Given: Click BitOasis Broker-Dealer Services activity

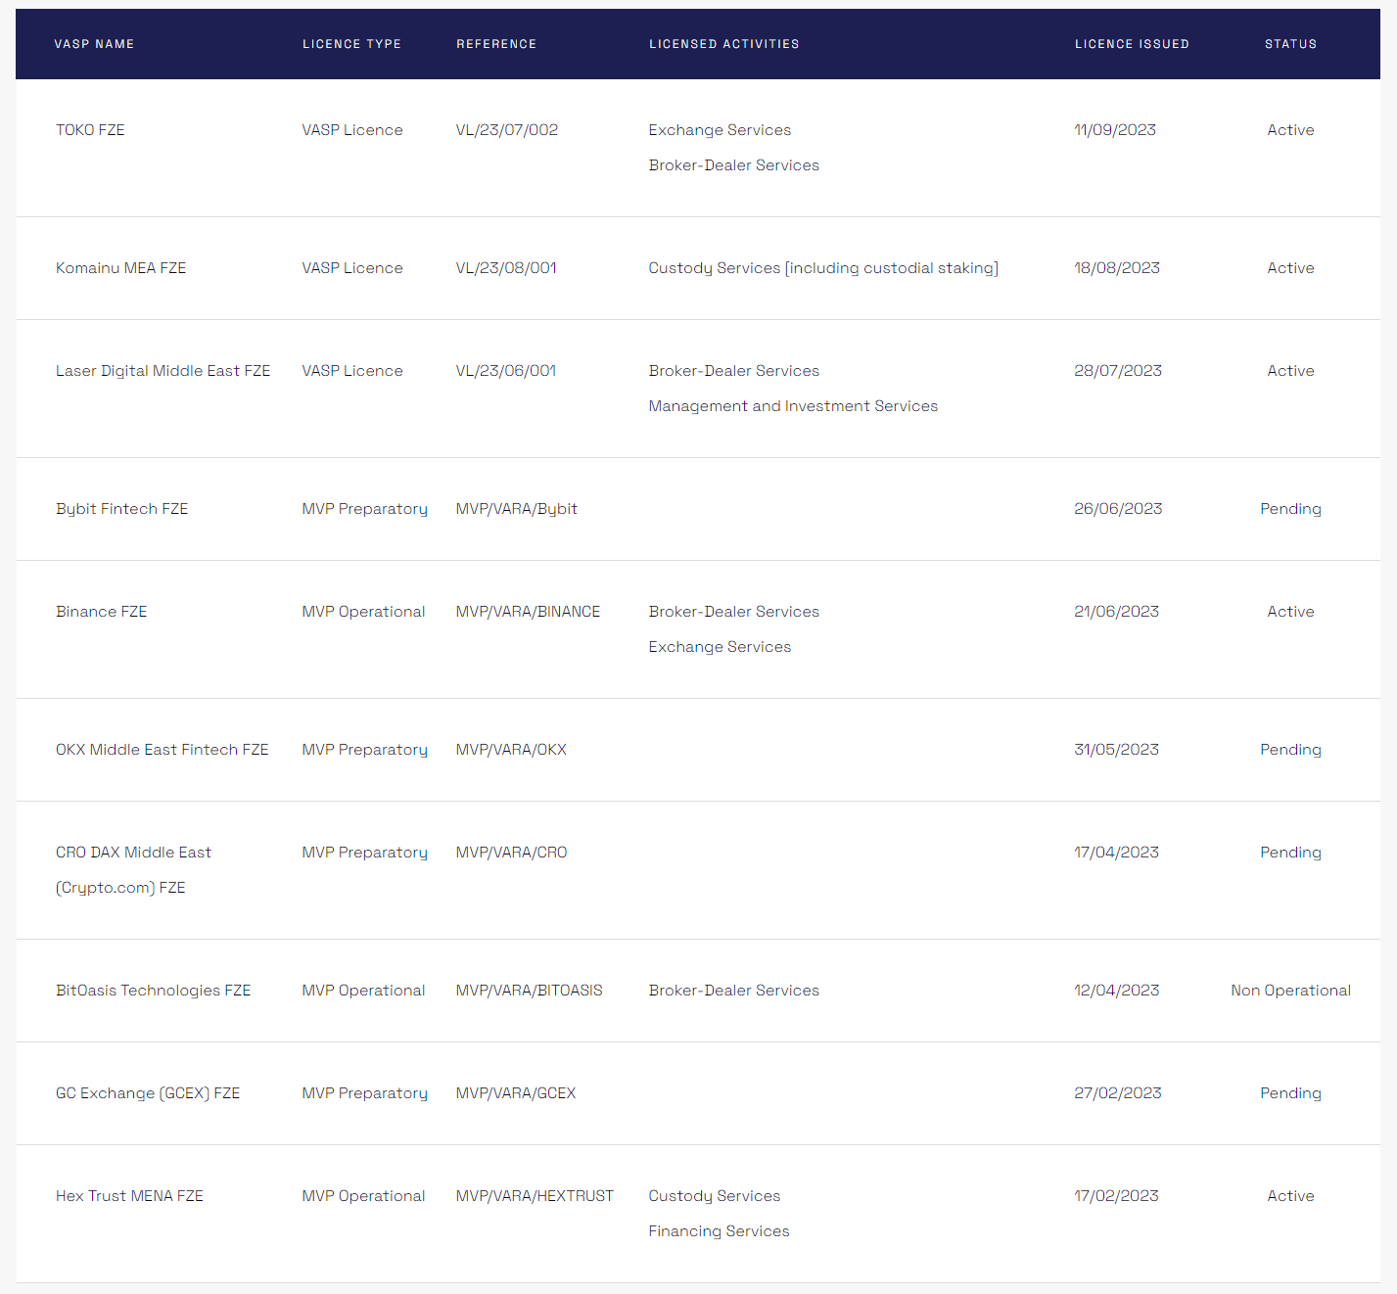Looking at the screenshot, I should tap(733, 991).
